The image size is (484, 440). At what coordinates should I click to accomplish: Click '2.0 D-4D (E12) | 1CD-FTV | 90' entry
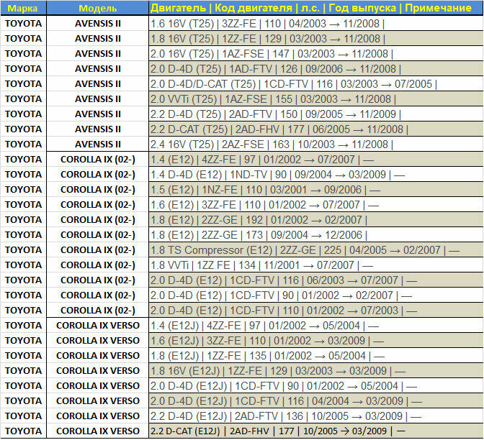[316, 295]
